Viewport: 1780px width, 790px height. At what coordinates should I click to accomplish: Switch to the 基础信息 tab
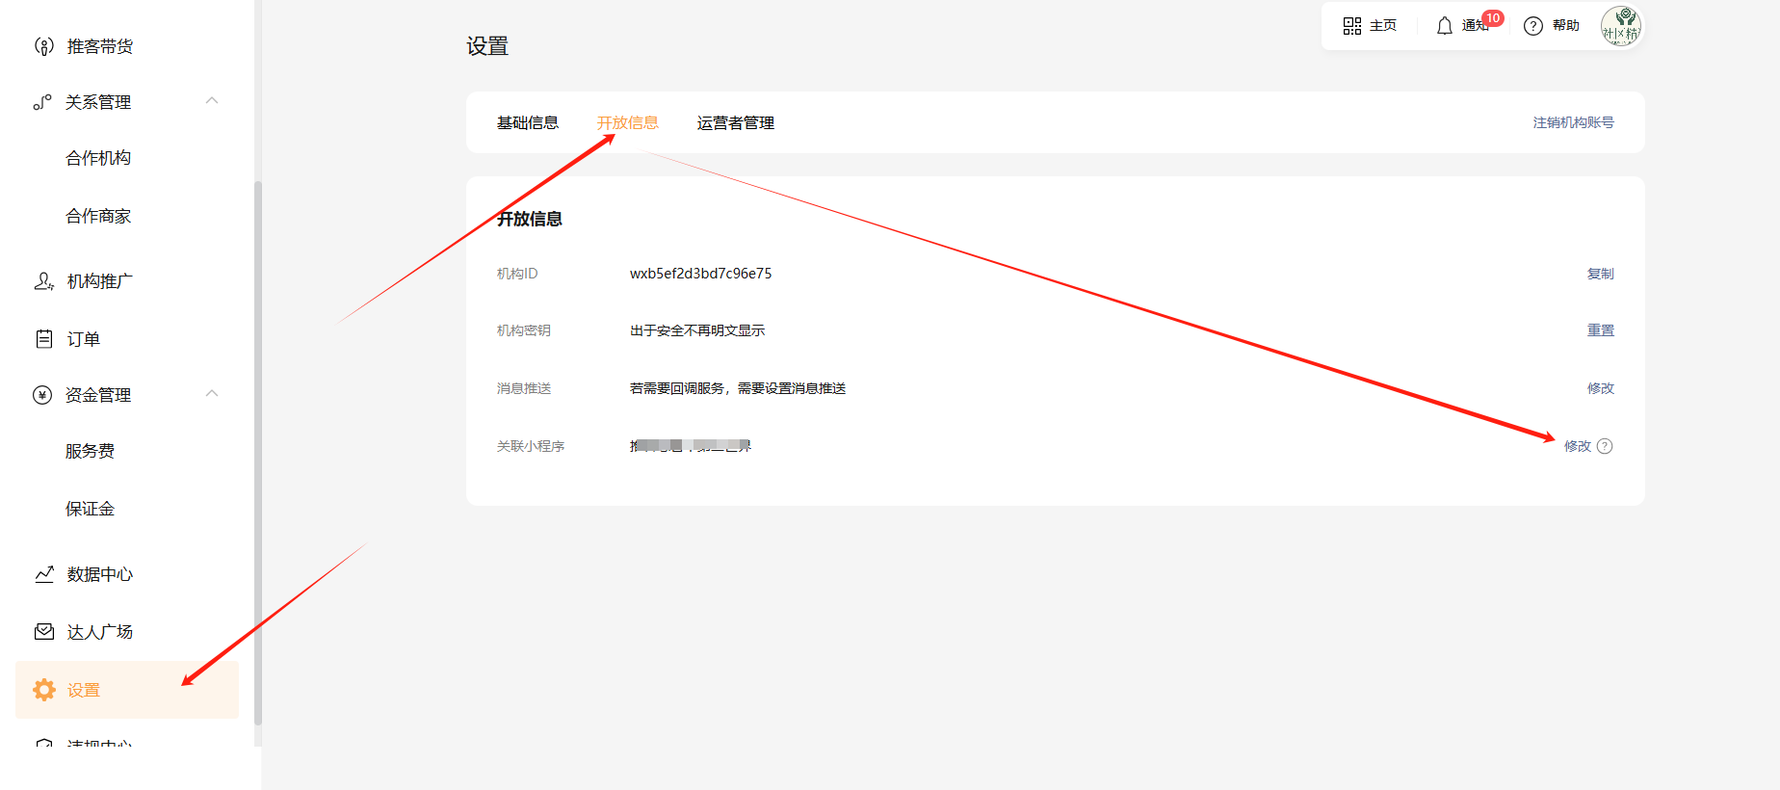[528, 123]
